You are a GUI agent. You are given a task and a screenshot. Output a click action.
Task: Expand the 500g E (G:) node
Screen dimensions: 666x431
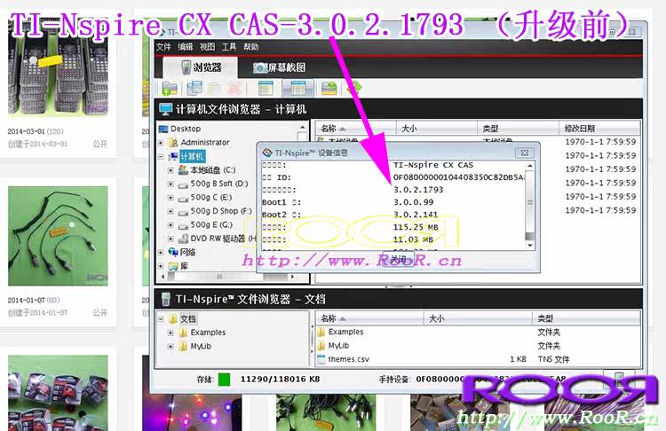pyautogui.click(x=170, y=225)
